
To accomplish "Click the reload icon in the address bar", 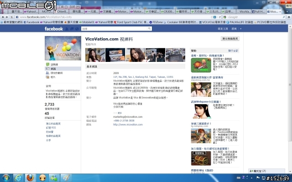I will pos(220,17).
